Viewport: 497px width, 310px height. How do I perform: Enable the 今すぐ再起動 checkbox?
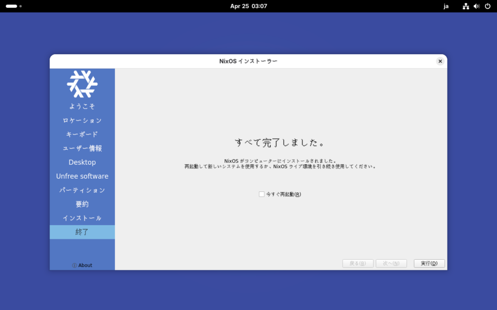(x=262, y=194)
